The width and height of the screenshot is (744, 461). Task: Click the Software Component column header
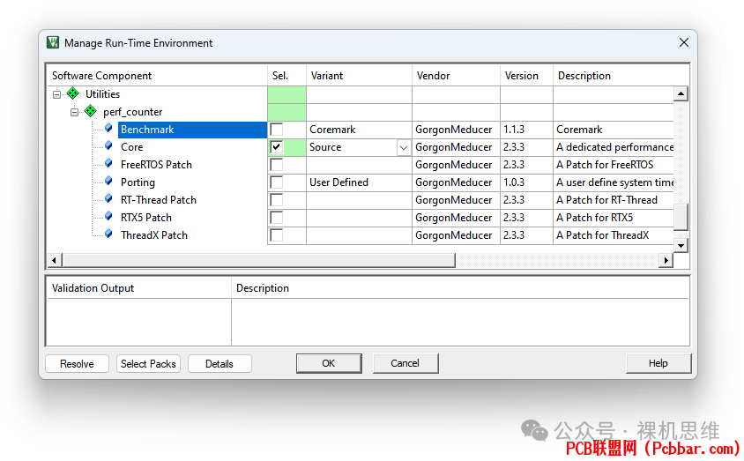pyautogui.click(x=157, y=76)
